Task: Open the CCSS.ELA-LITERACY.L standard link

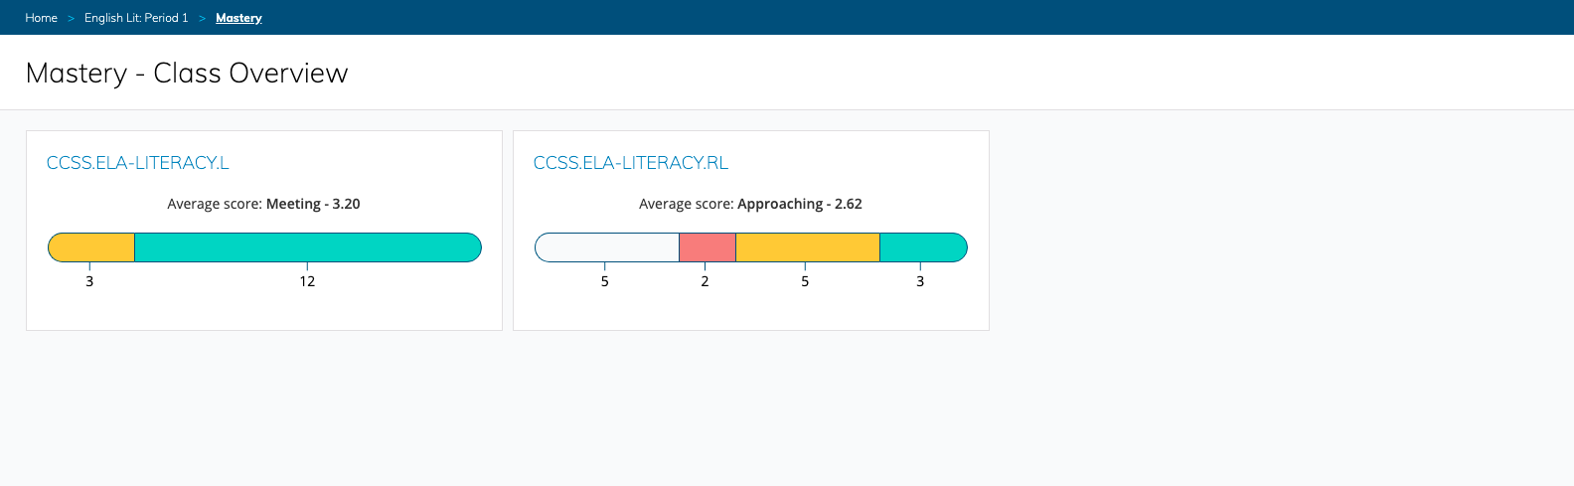Action: point(138,163)
